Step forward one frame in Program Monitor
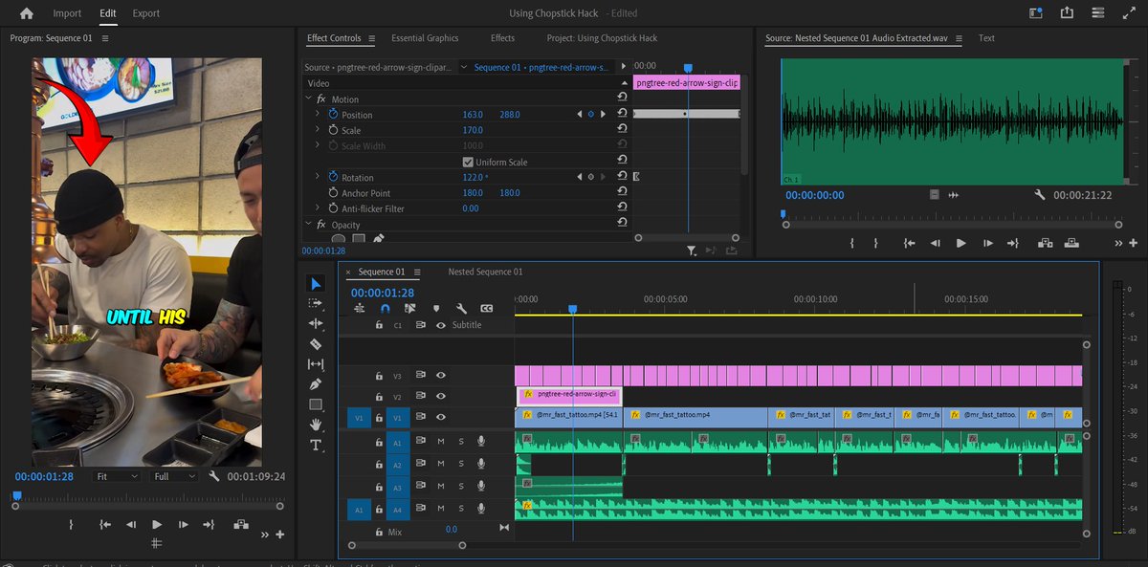The width and height of the screenshot is (1148, 567). click(x=183, y=524)
